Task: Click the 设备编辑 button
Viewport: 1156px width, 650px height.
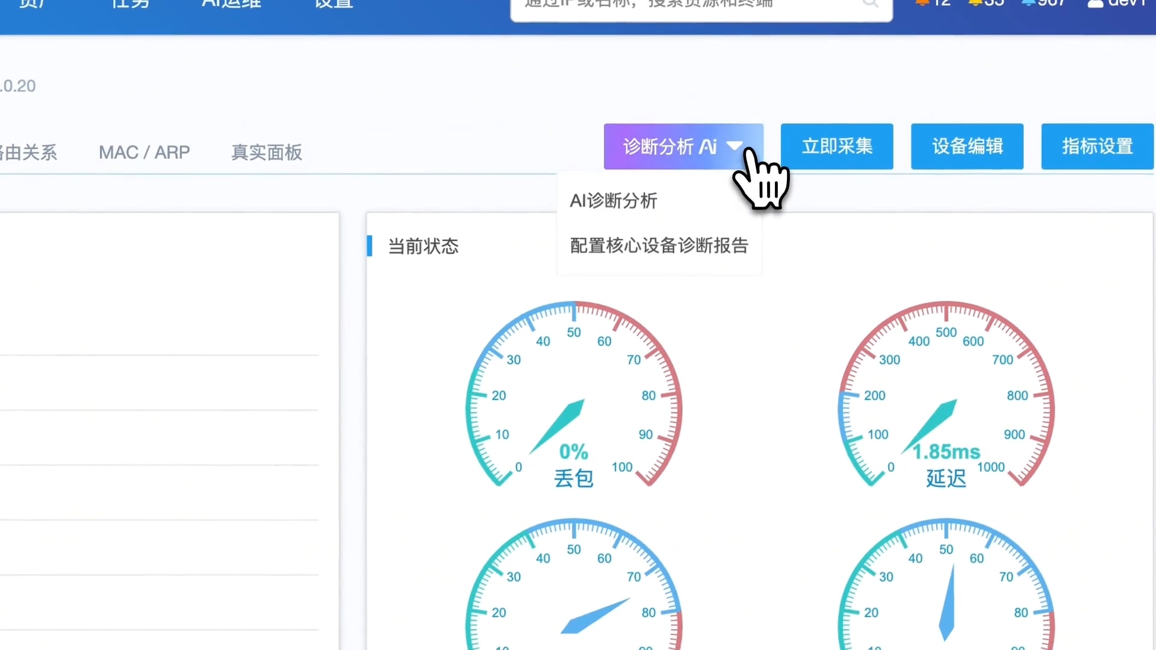Action: tap(967, 146)
